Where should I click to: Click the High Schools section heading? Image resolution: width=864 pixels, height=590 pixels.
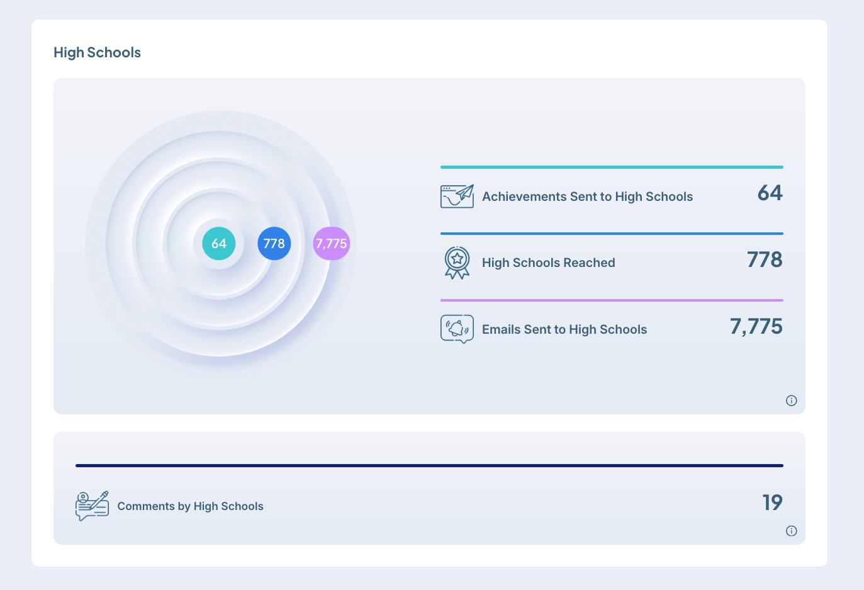pos(97,53)
